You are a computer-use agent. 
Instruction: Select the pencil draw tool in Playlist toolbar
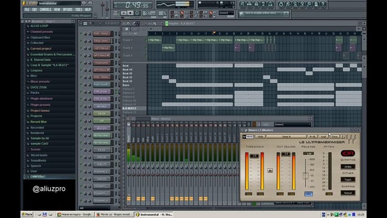coord(134,24)
